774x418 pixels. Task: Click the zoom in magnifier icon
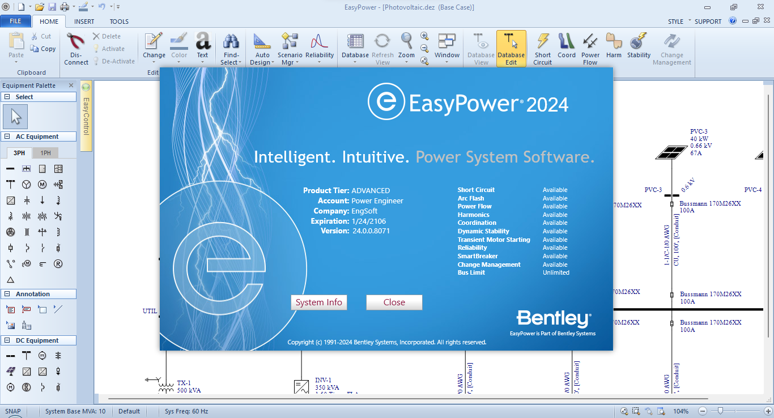(x=424, y=36)
